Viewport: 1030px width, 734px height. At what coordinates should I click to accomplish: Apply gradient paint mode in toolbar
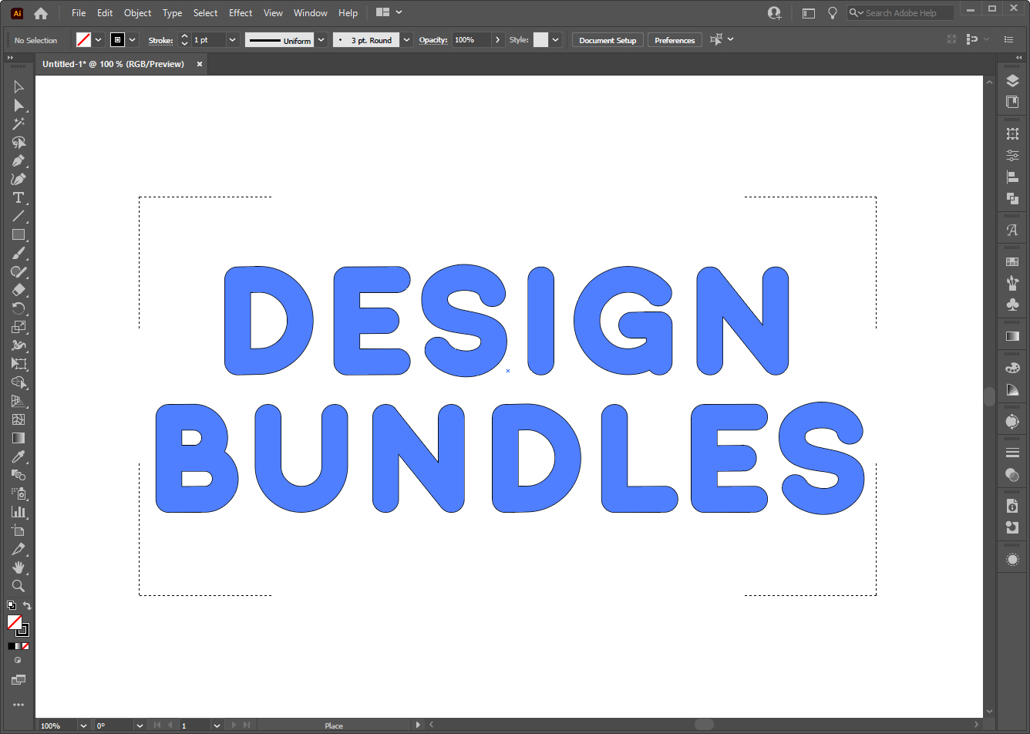[x=19, y=646]
